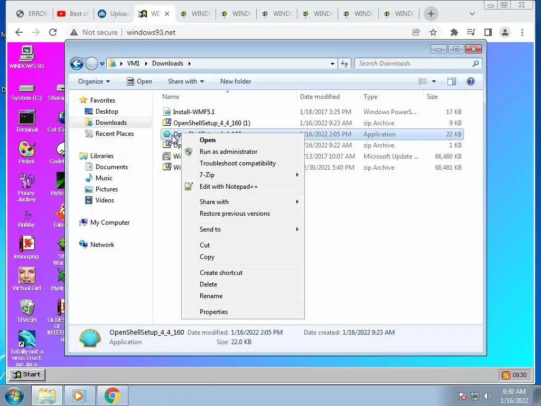Select Recent Places in the sidebar
Viewport: 541px width, 406px height.
click(115, 134)
